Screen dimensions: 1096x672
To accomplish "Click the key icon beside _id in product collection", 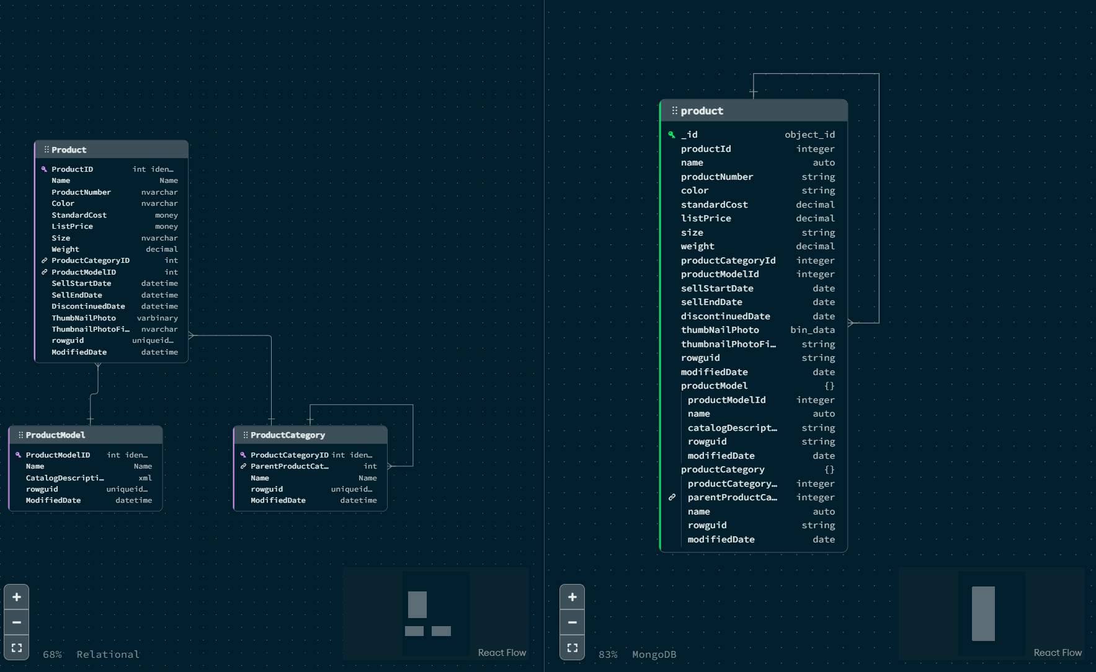I will [672, 134].
